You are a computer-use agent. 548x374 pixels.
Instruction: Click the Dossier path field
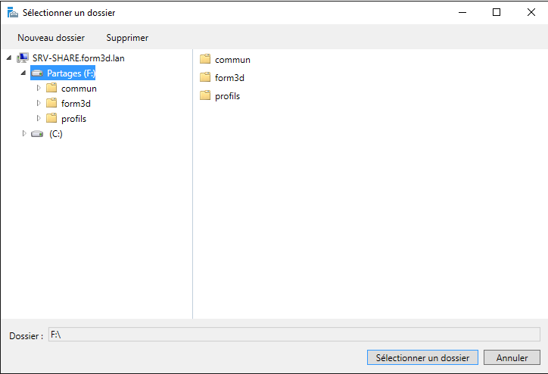(294, 335)
